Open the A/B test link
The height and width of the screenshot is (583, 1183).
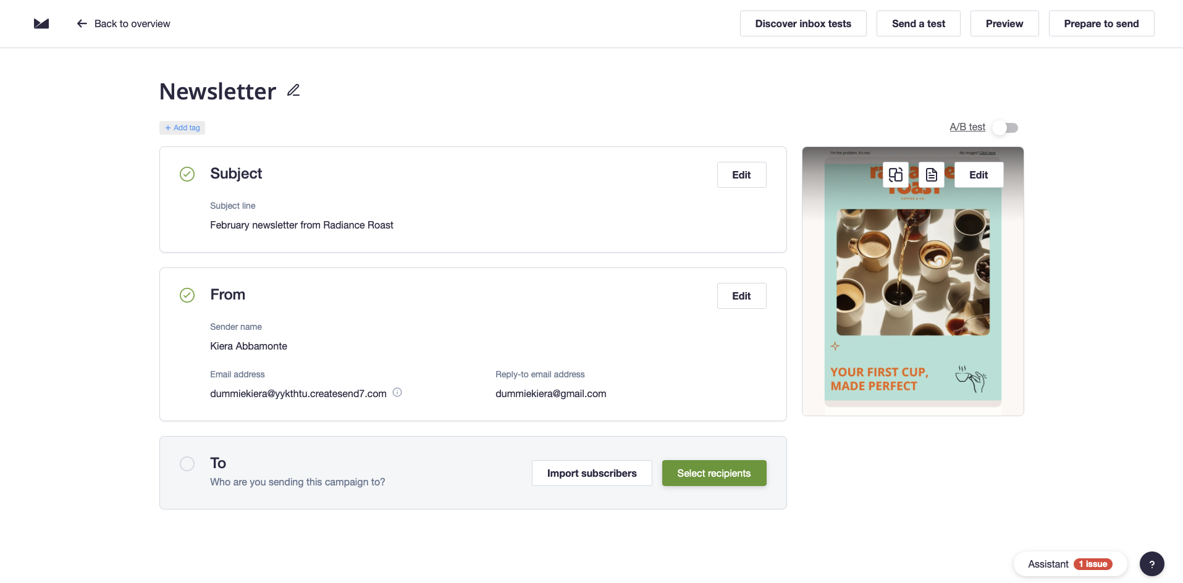click(x=966, y=127)
